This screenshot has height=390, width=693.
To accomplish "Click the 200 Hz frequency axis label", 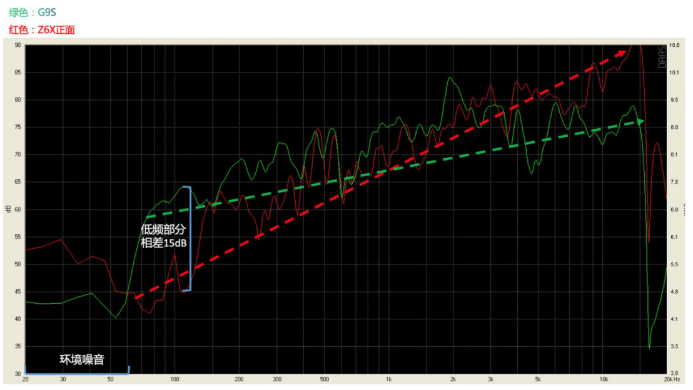I will [239, 379].
